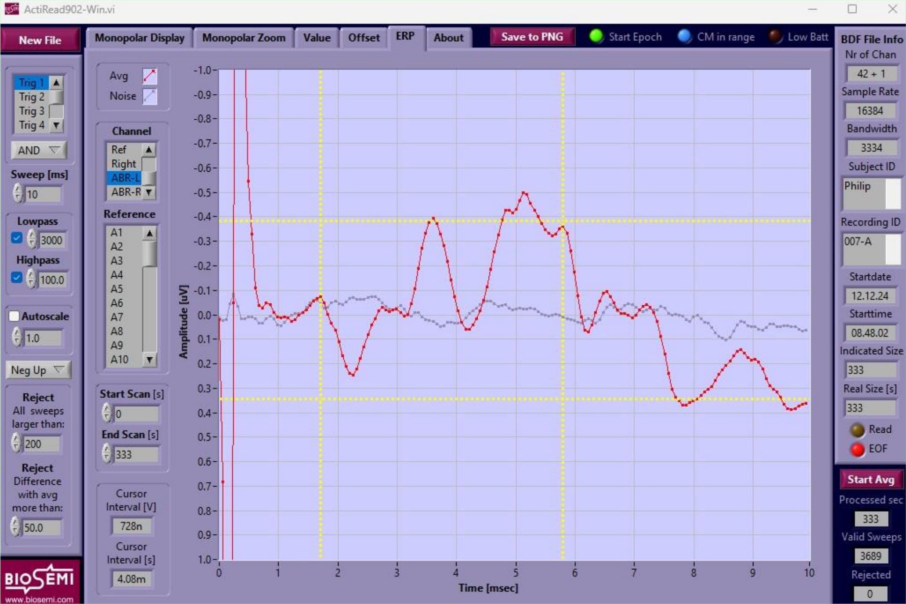Select Trig 3 in trigger list

pos(32,111)
